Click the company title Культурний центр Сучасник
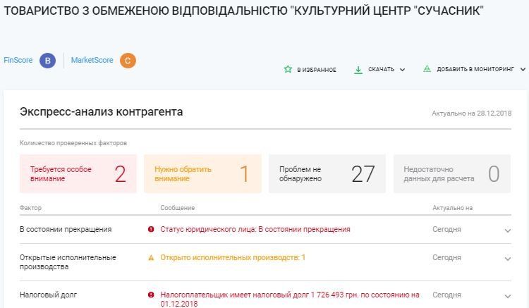Screen dimensions: 529x308 coord(243,11)
